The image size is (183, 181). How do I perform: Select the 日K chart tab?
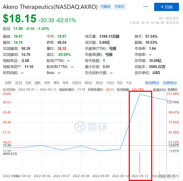click(28, 83)
